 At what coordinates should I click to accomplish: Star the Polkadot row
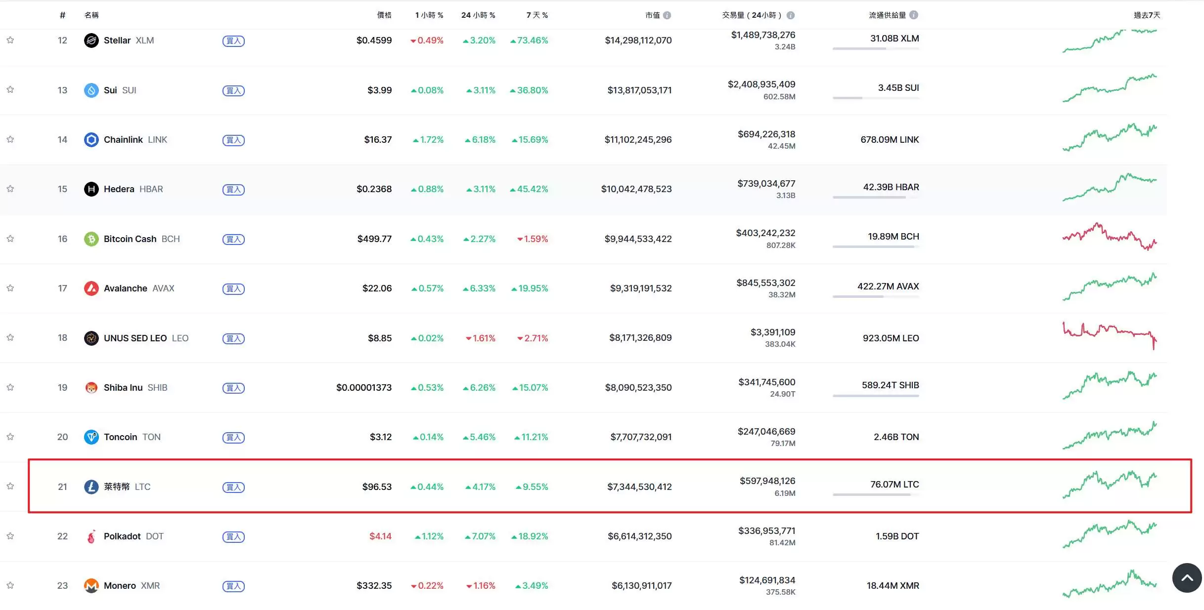pos(10,536)
